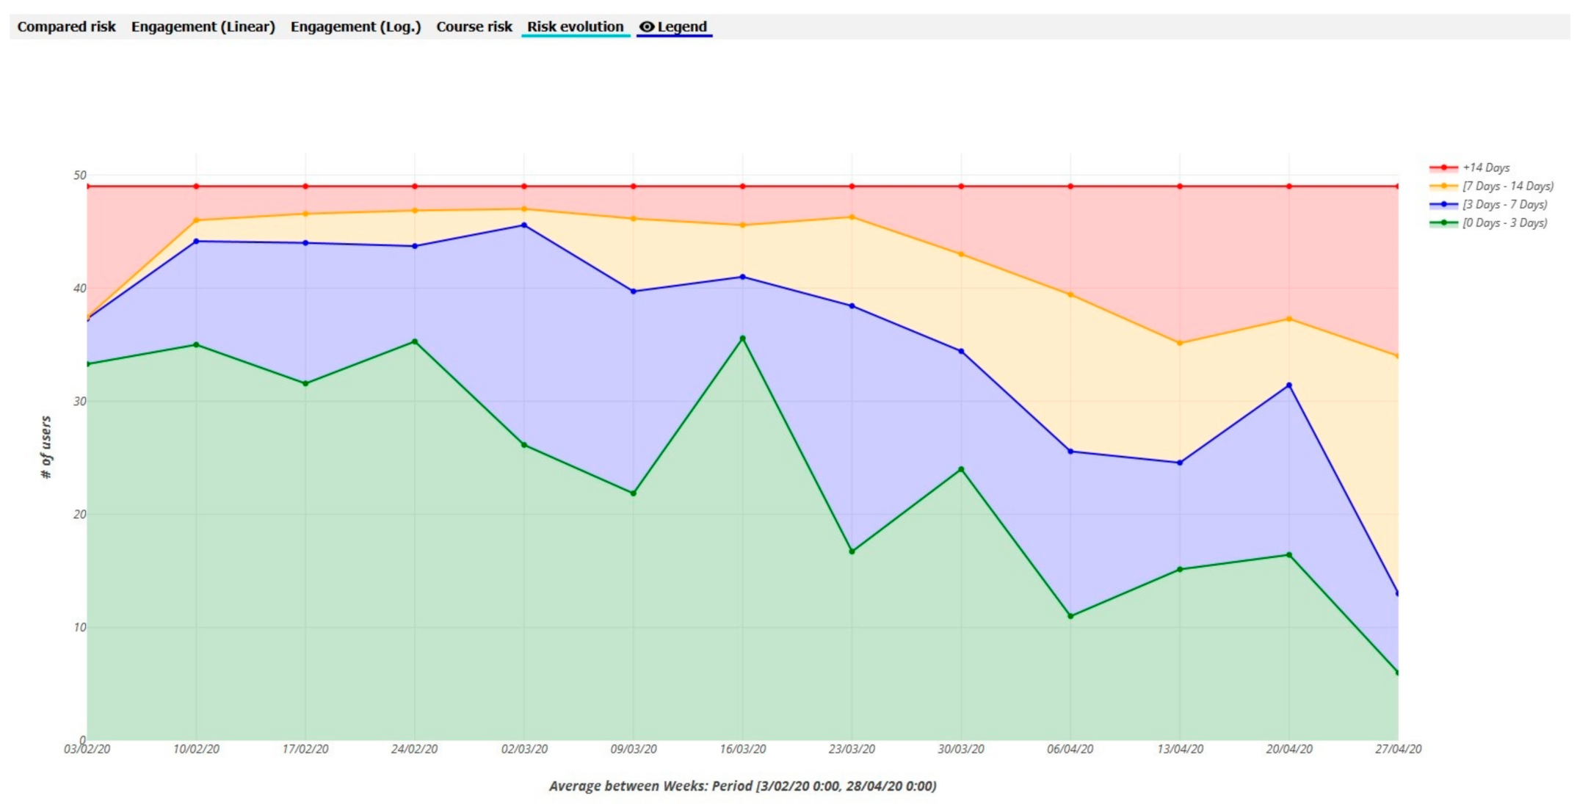Viewport: 1577px width, 804px height.
Task: Toggle [7 Days - 14 Days) legend entry
Action: [1507, 186]
